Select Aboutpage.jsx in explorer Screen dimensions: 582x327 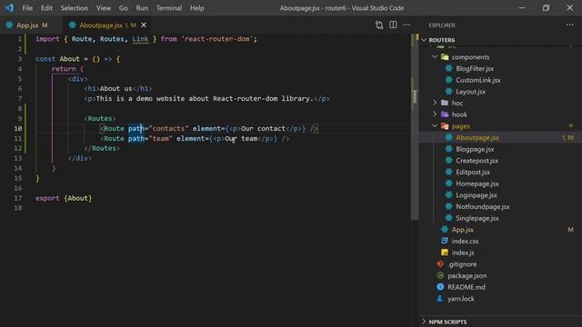[477, 137]
